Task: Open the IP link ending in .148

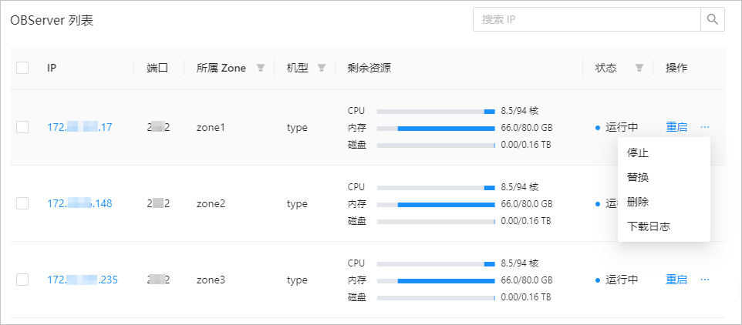Action: coord(79,203)
